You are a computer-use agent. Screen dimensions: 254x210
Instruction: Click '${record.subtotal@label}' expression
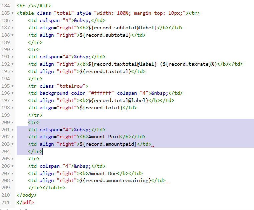click(x=122, y=28)
